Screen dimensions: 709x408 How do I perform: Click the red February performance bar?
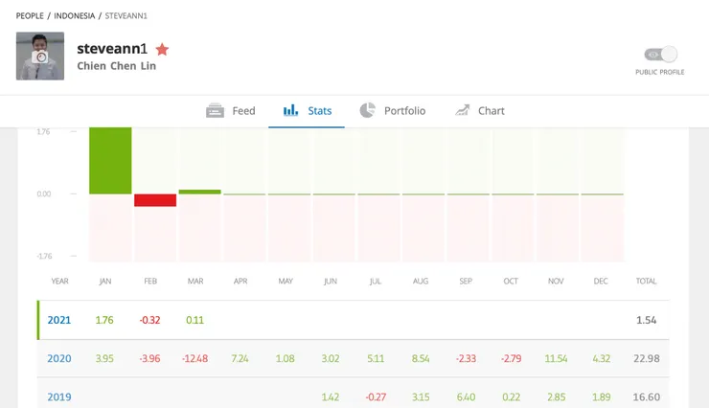click(x=155, y=200)
